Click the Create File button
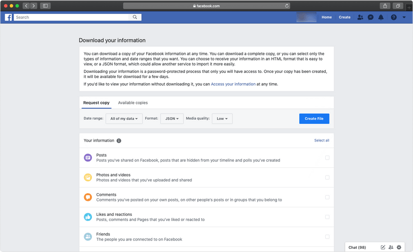The height and width of the screenshot is (252, 413). (314, 119)
